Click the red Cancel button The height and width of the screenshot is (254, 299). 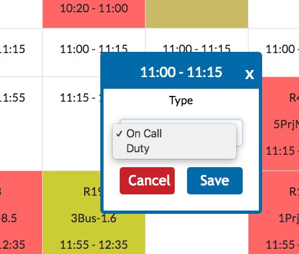[147, 181]
